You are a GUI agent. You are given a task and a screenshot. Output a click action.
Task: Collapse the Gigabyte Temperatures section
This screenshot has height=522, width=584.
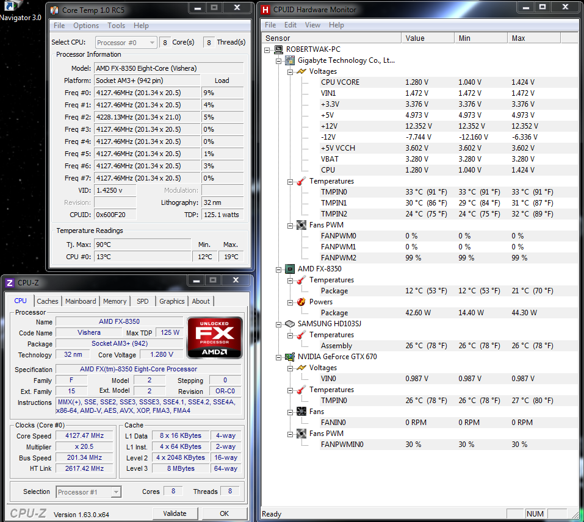290,182
